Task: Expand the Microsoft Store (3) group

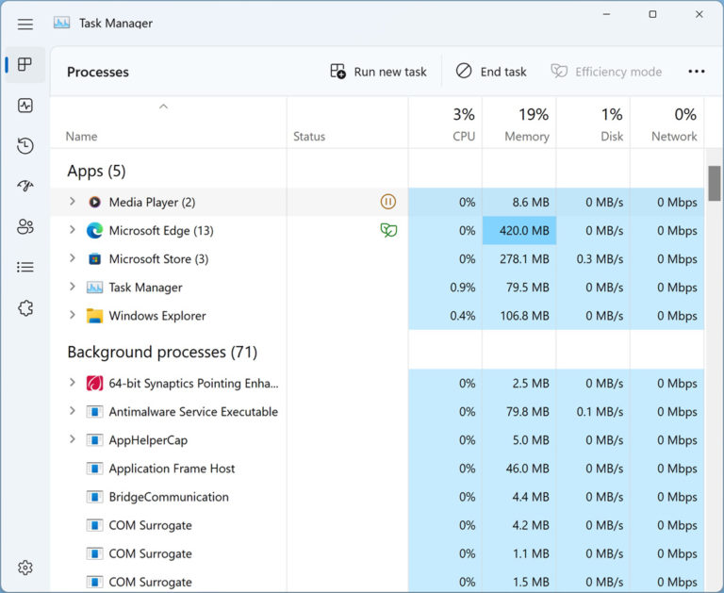Action: (x=72, y=258)
